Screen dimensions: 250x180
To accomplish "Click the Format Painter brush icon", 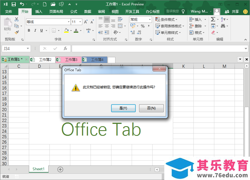I will (17, 32).
